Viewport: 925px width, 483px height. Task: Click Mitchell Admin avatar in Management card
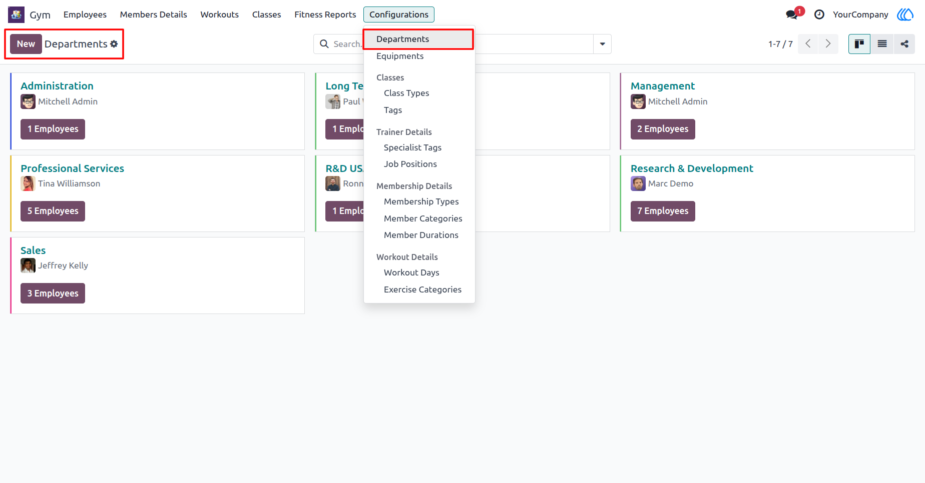638,101
